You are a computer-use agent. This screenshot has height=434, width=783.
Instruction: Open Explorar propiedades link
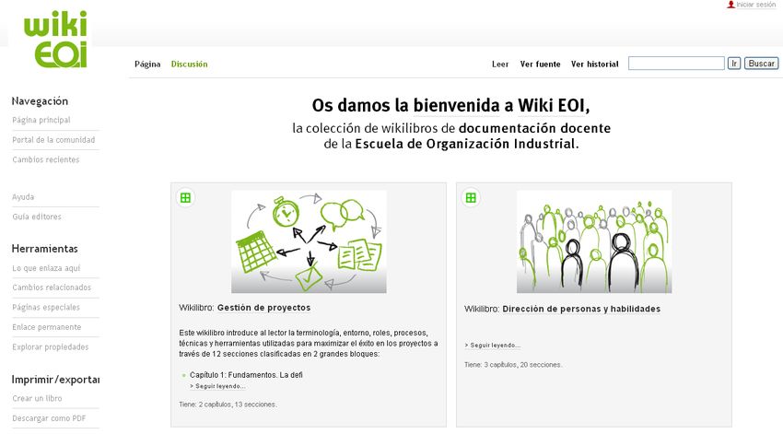coord(50,347)
